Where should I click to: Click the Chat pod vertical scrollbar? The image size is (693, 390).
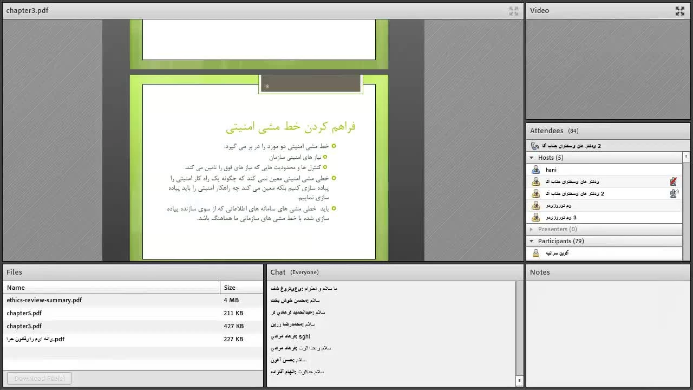pyautogui.click(x=519, y=325)
